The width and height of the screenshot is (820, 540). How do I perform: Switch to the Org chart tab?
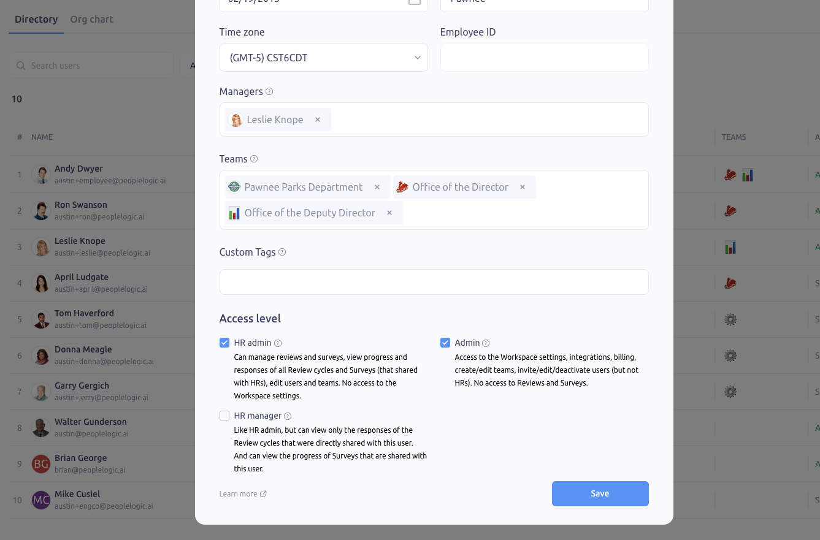[92, 19]
